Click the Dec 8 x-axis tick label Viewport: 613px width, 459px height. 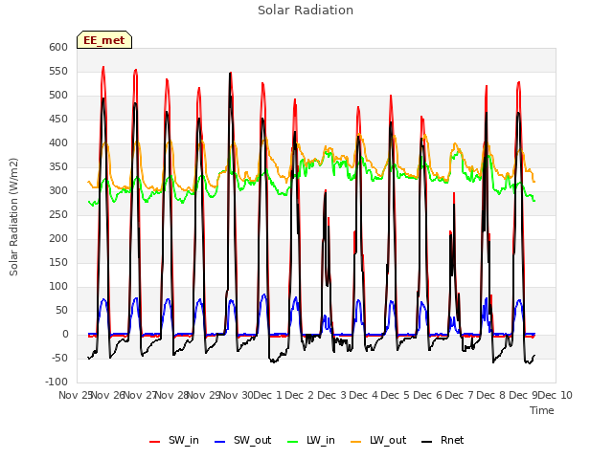click(x=491, y=395)
